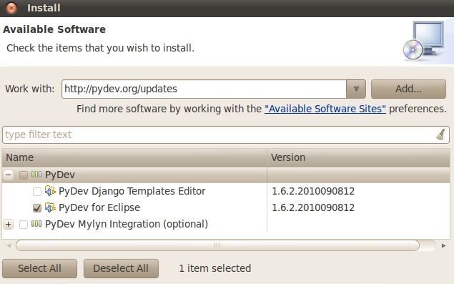The width and height of the screenshot is (454, 284).
Task: Click the '1 item selected' status text
Action: [214, 268]
